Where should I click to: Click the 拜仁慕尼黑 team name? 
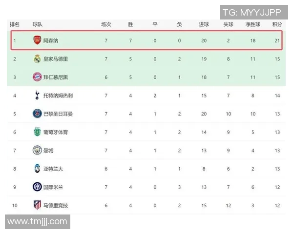point(55,77)
